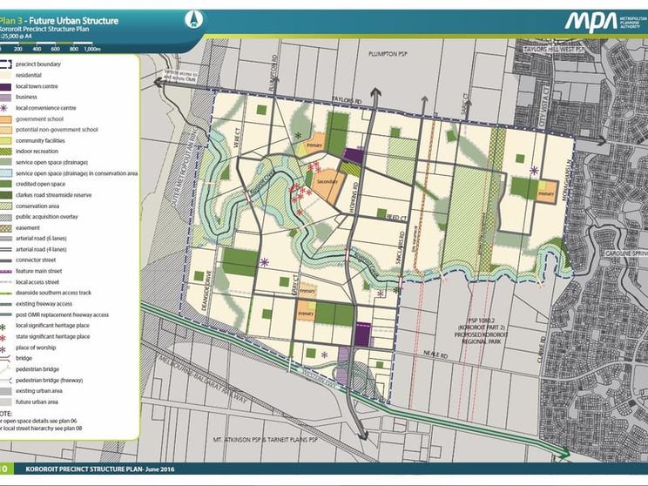Screen dimensions: 648x486
Task: Click the orange government school legend swatch
Action: click(x=5, y=119)
